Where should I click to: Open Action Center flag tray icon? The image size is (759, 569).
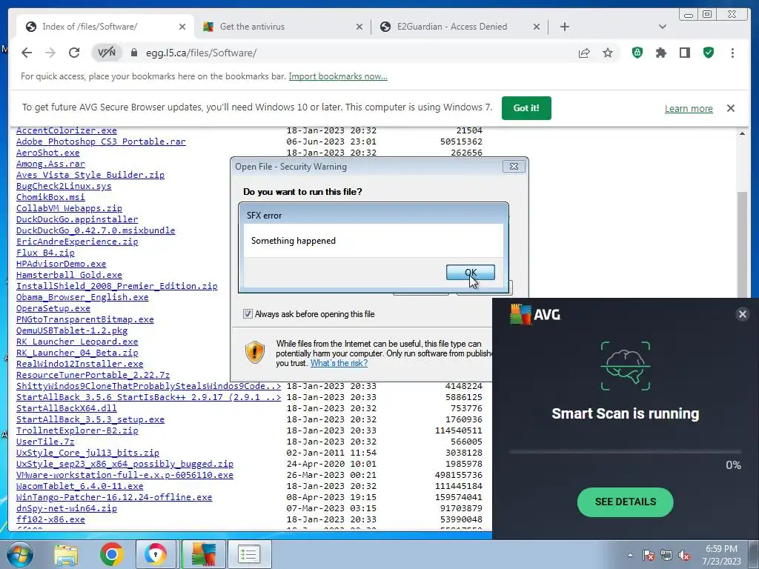[x=649, y=555]
